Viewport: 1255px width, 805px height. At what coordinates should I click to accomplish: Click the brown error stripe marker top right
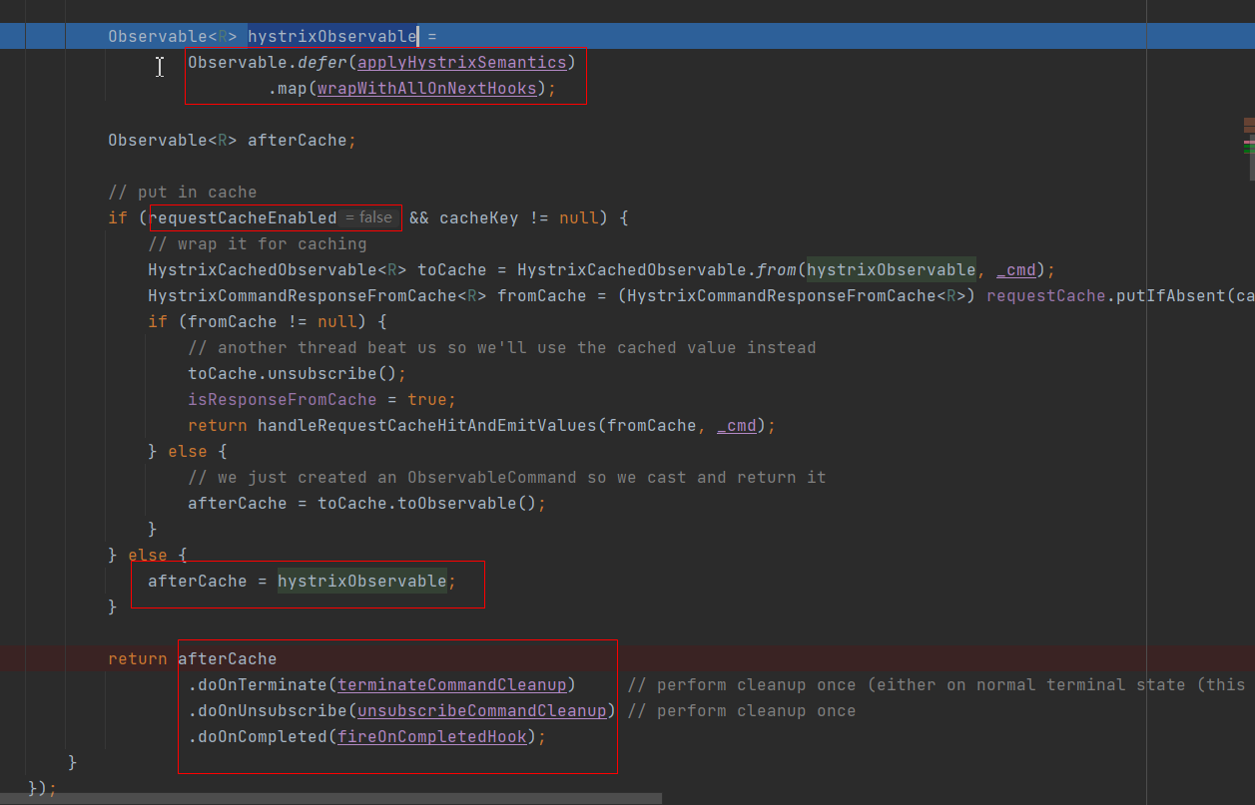pos(1249,121)
